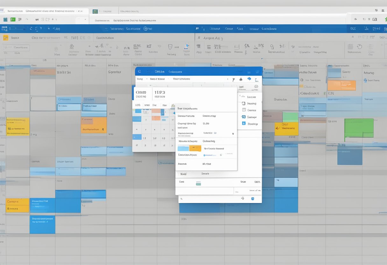The image size is (387, 265).
Task: Click the bell icon in the dialog toolbar
Action: (x=241, y=79)
